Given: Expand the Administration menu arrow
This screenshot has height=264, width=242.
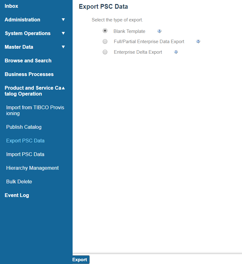Looking at the screenshot, I should [x=63, y=20].
